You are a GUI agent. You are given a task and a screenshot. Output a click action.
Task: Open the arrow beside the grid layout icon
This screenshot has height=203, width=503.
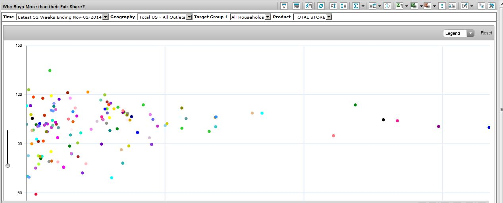click(380, 6)
